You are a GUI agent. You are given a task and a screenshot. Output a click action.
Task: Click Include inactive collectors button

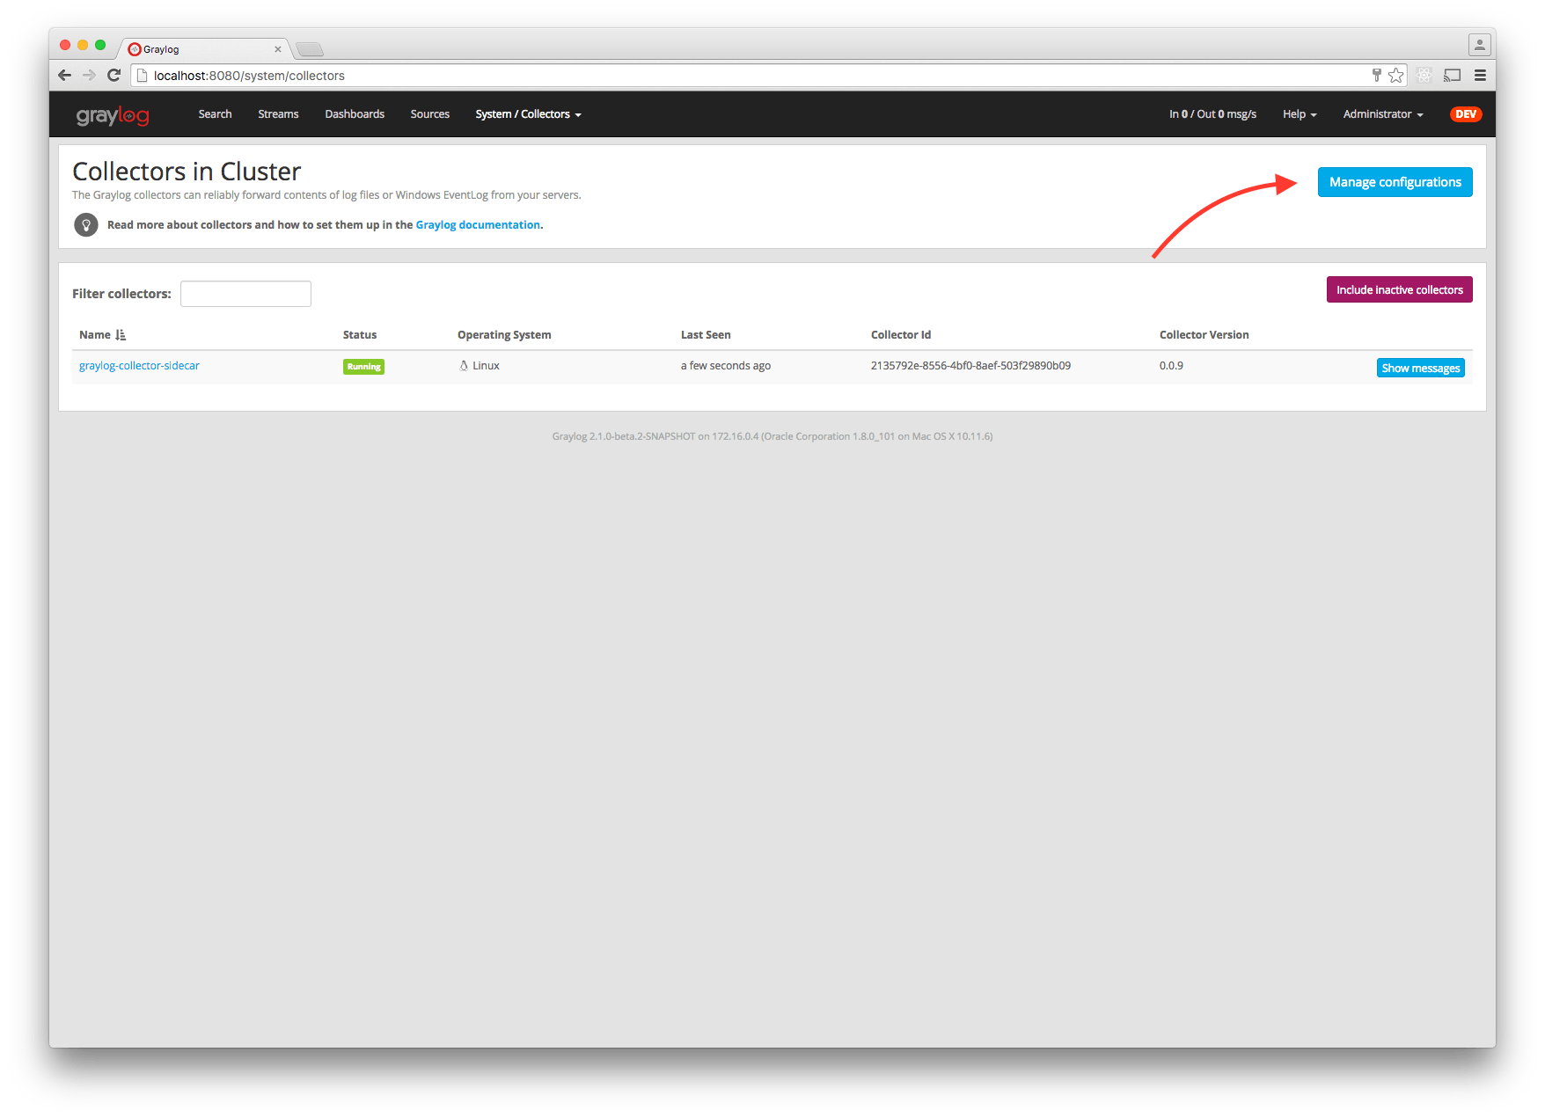[1399, 289]
